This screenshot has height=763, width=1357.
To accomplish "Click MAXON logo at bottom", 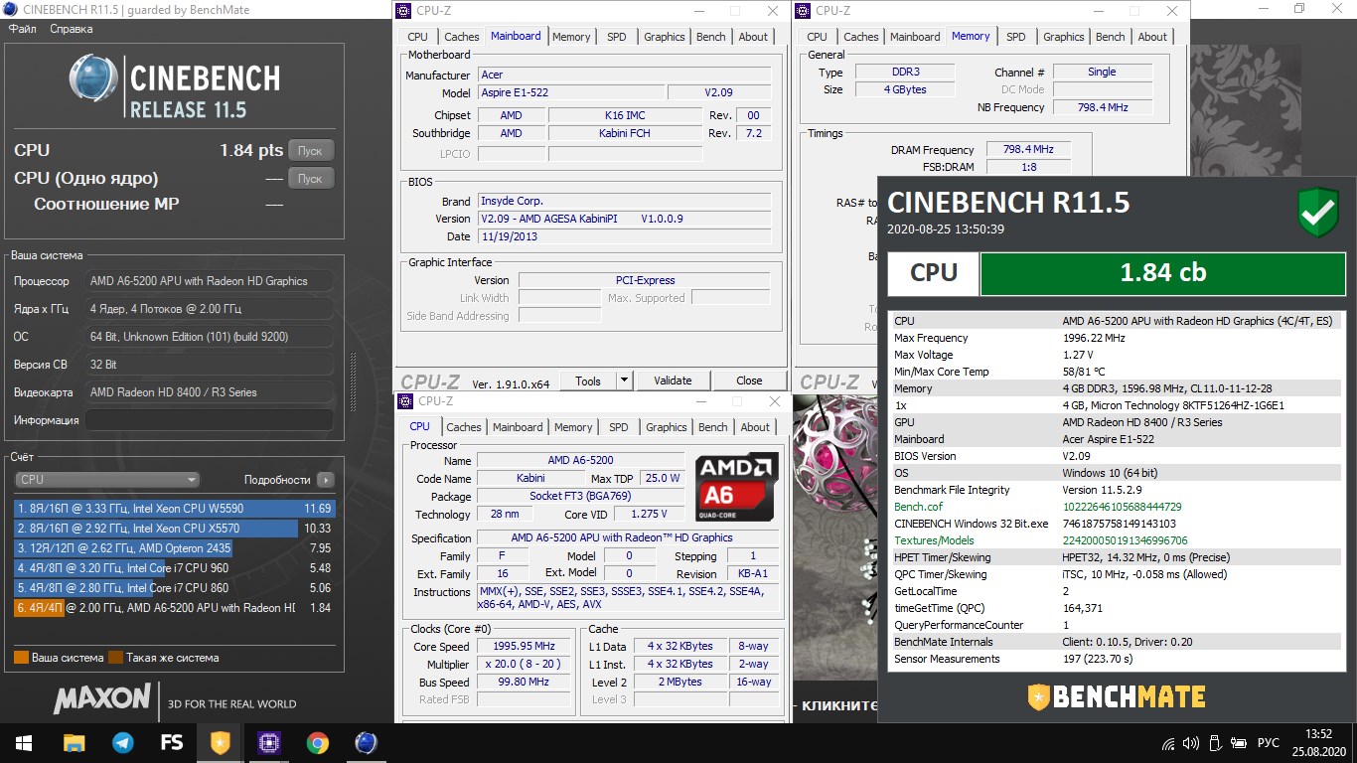I will tap(101, 698).
